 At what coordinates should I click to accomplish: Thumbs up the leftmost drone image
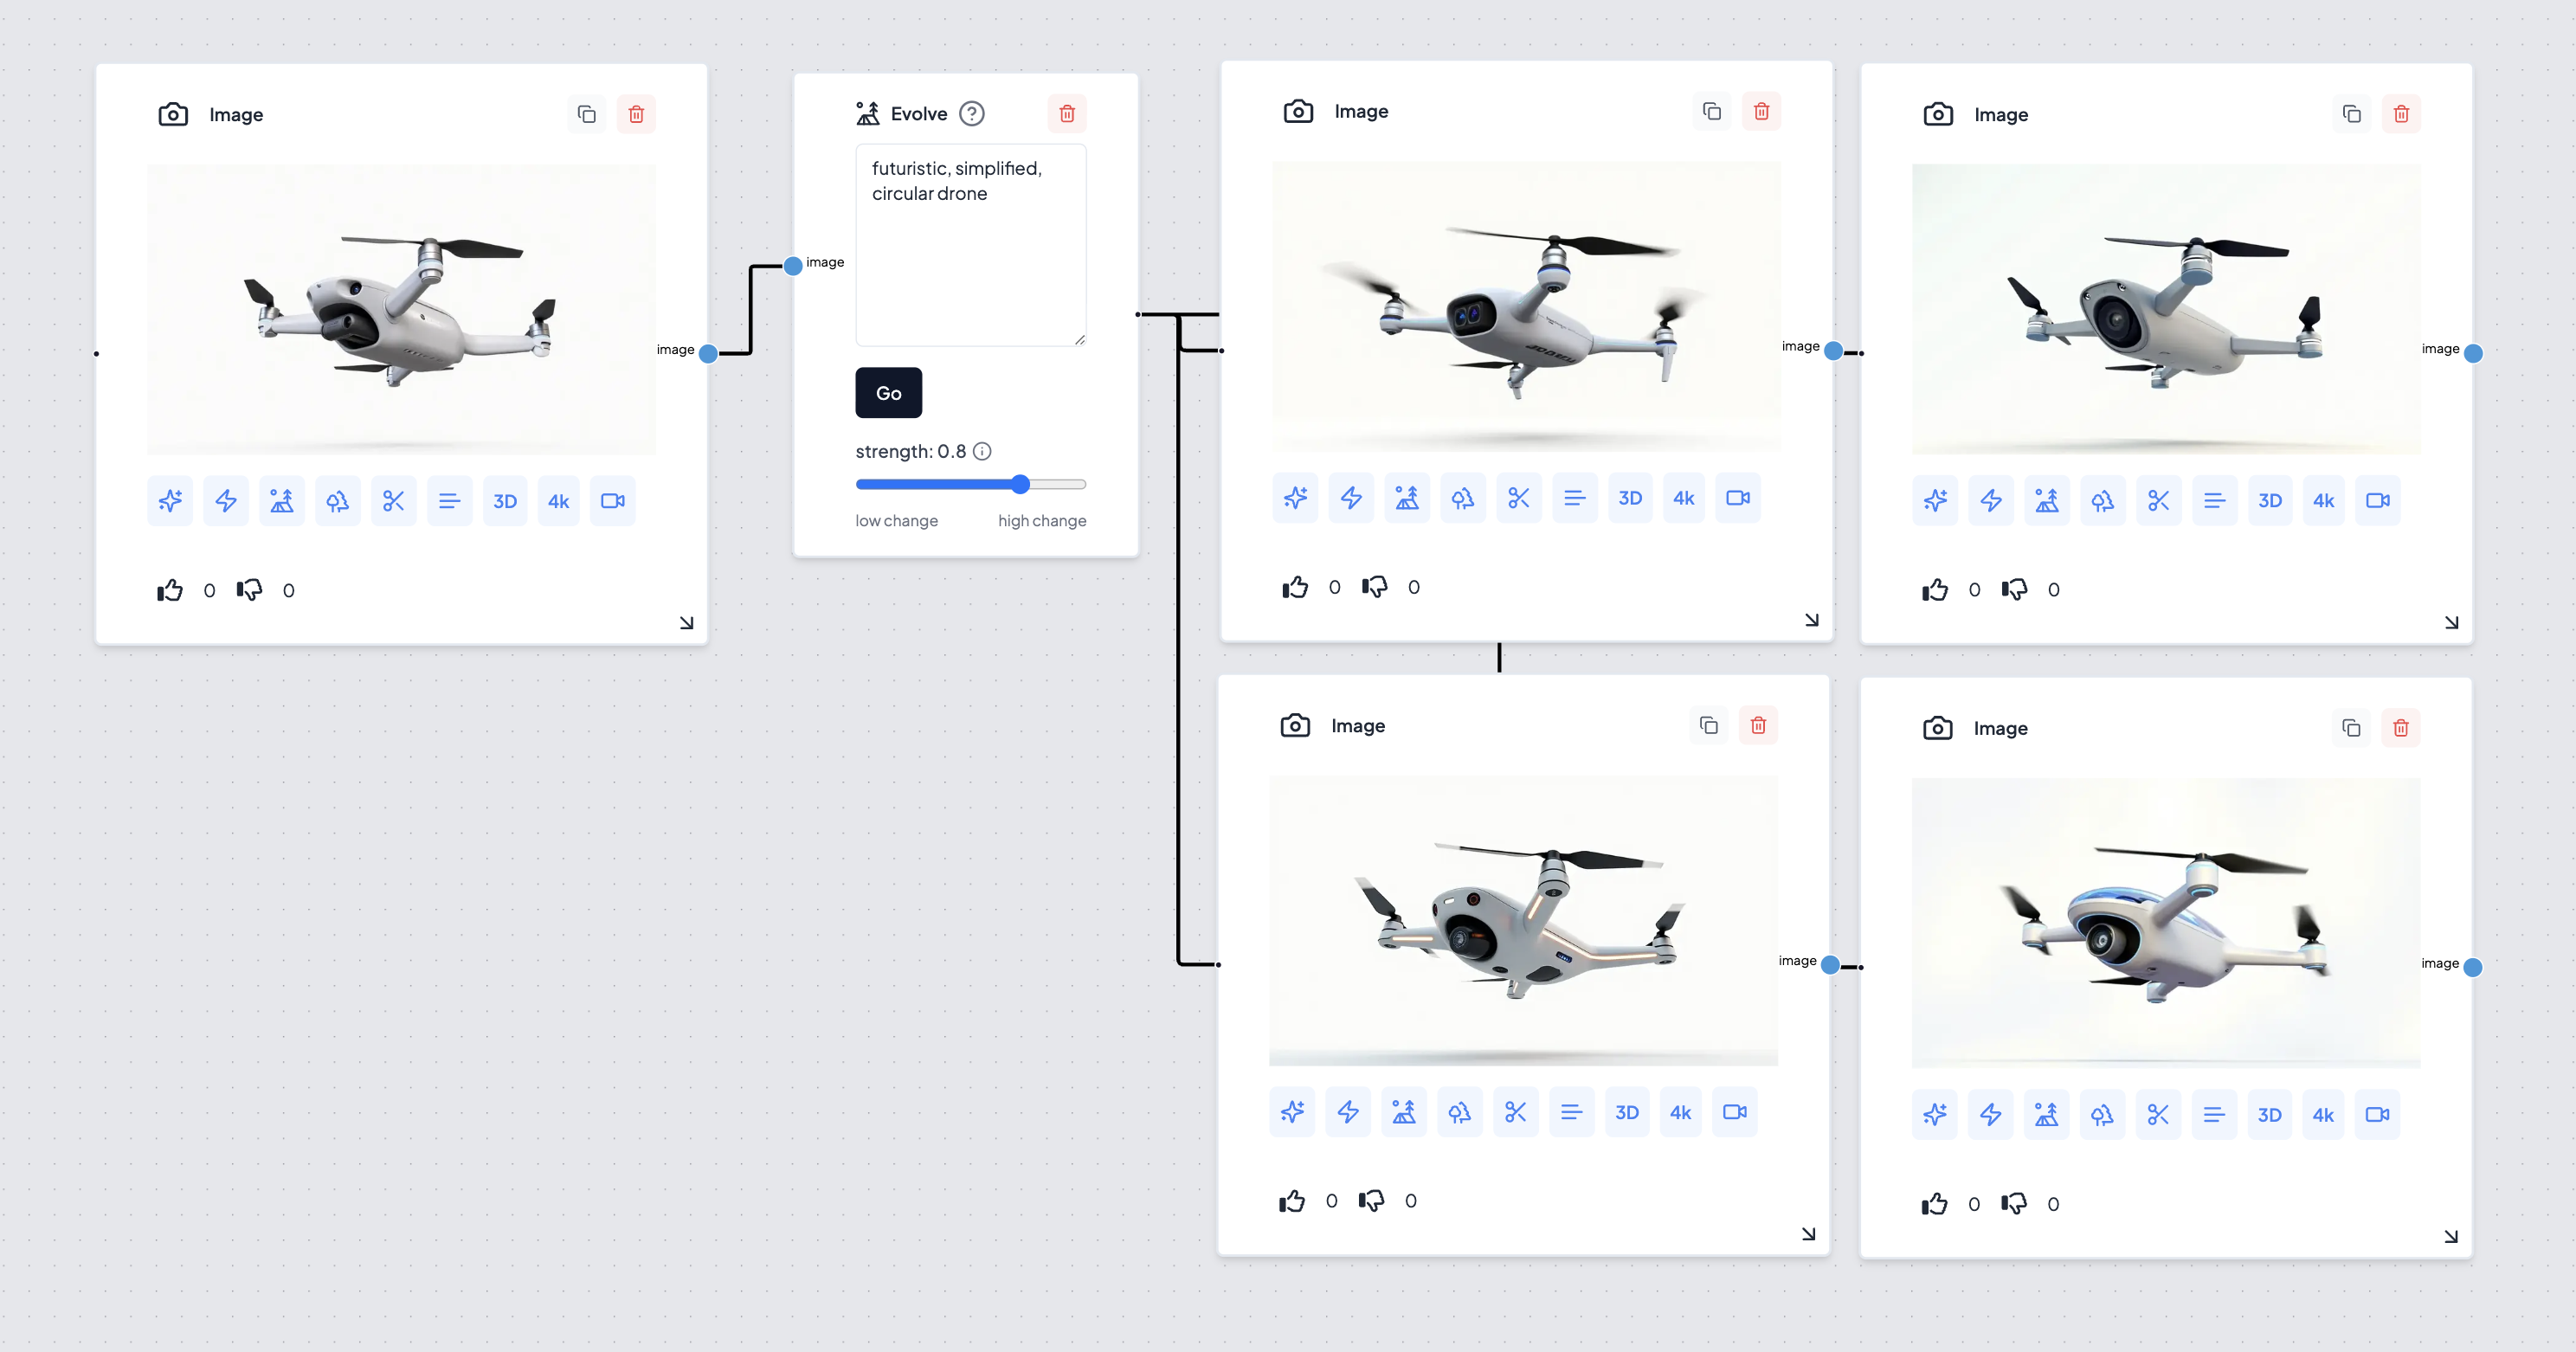click(170, 590)
